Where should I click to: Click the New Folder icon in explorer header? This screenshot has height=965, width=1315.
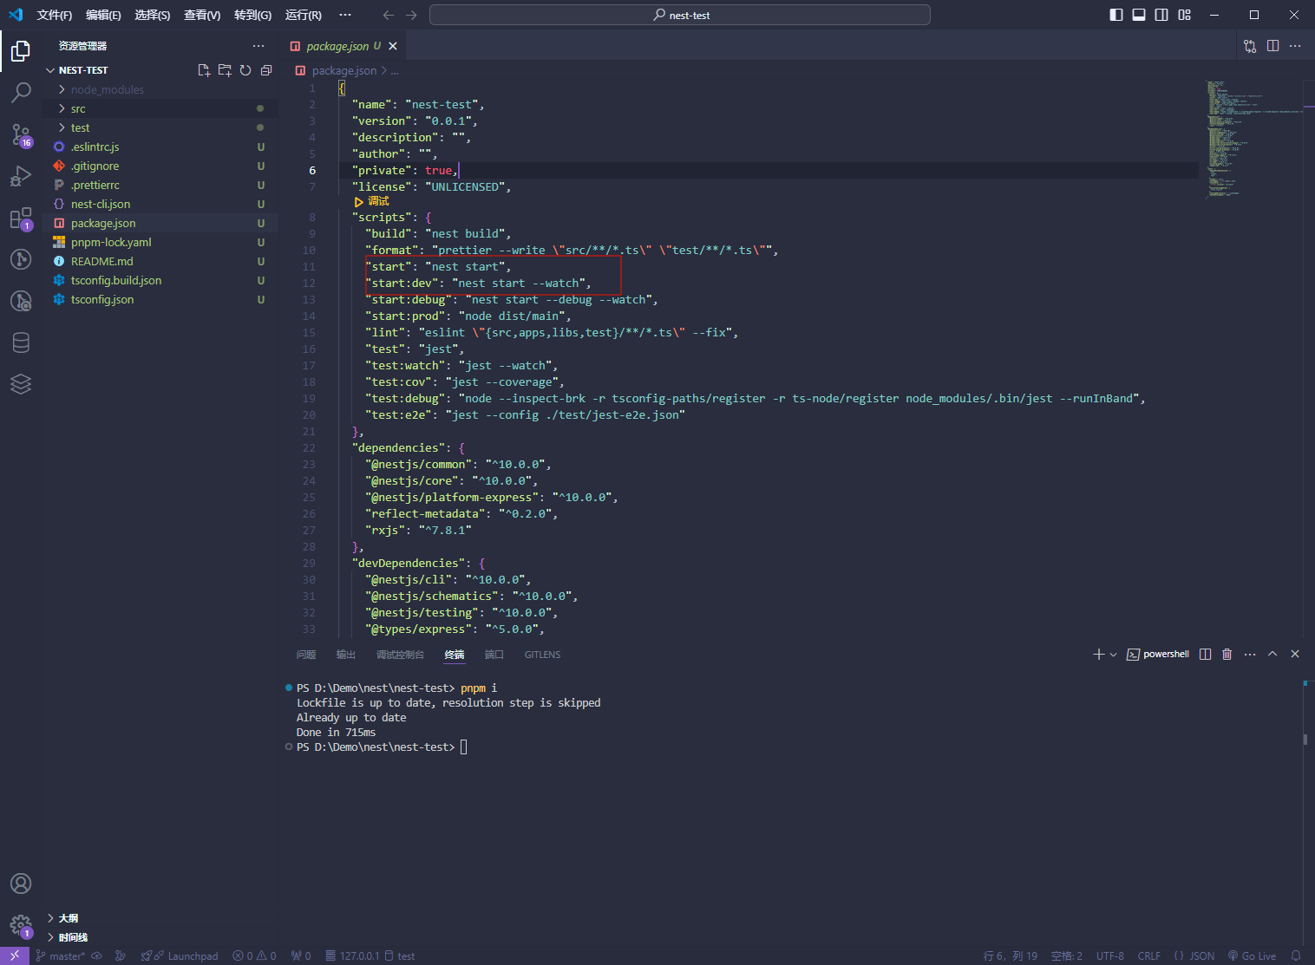tap(225, 70)
